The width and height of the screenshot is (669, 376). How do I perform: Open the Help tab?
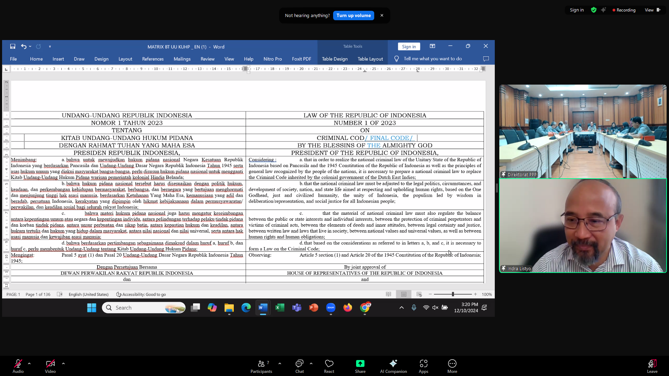(248, 59)
